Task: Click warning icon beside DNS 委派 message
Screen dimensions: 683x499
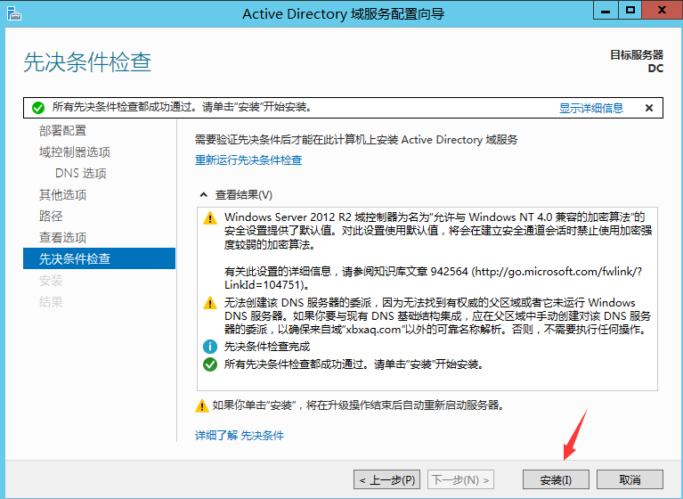Action: coord(210,303)
